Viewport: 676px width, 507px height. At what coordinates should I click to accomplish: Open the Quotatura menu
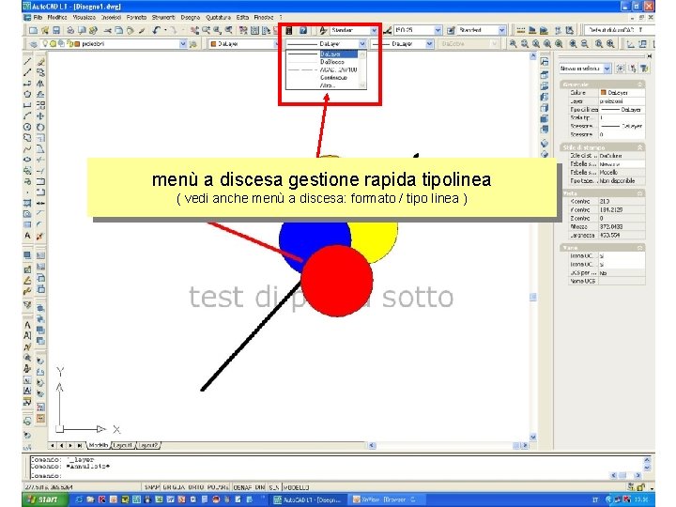coord(218,17)
